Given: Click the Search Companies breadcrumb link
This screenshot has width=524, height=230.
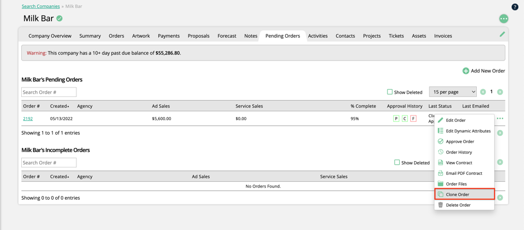Looking at the screenshot, I should pyautogui.click(x=41, y=6).
